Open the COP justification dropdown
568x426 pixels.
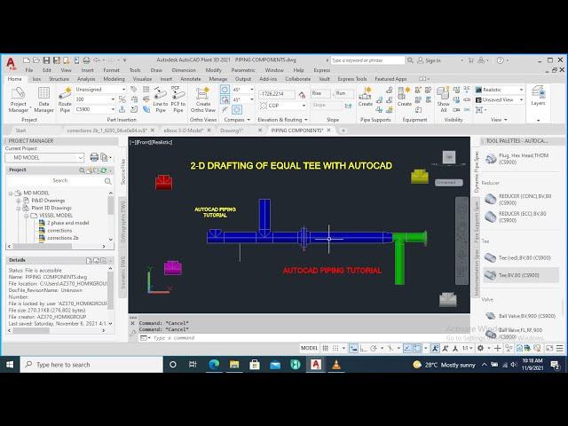click(x=304, y=106)
